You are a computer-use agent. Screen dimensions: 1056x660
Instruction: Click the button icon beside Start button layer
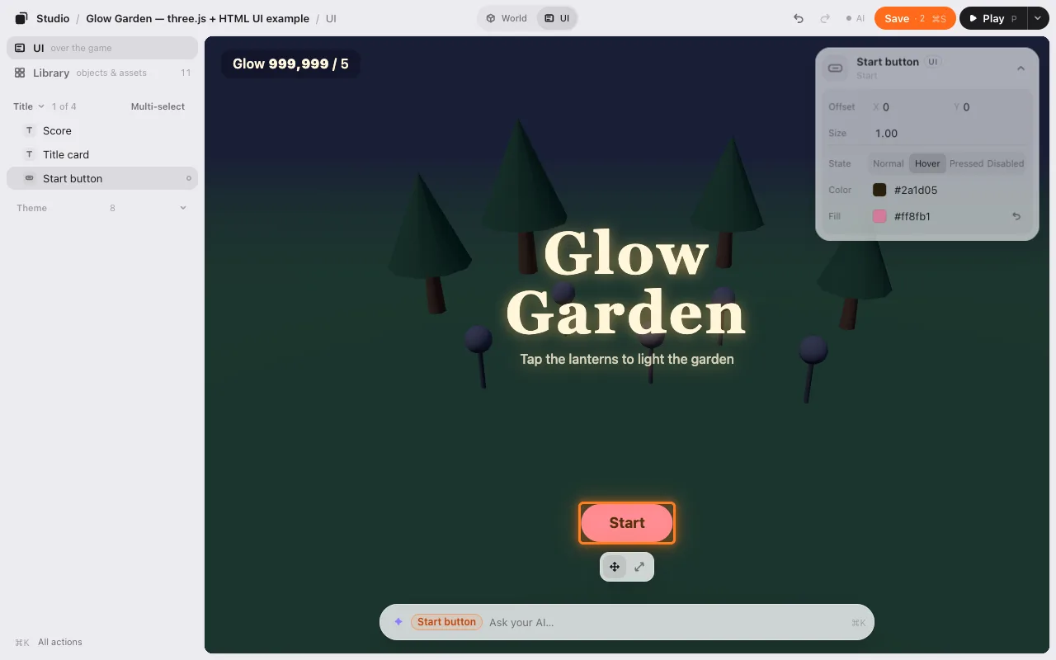(30, 178)
